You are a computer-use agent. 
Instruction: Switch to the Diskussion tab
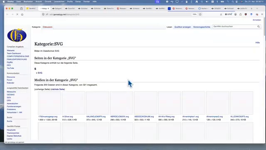[x=47, y=27]
